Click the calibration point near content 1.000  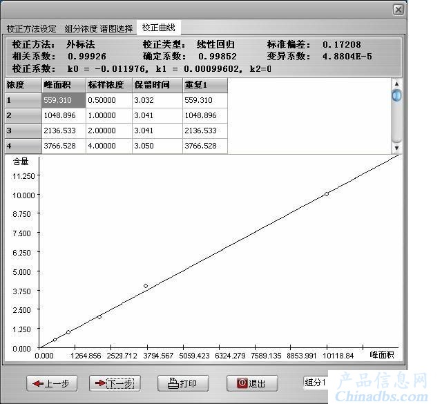pos(68,332)
